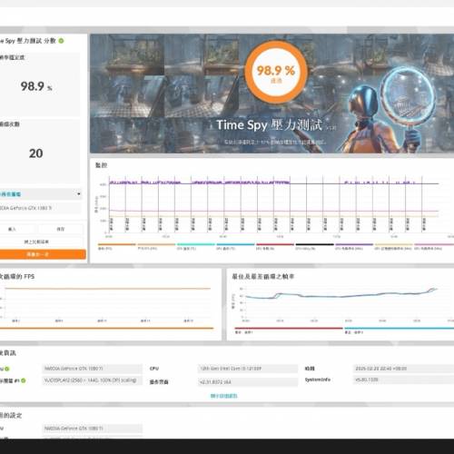Viewport: 454px width, 454px height.
Task: Toggle the blue GPU legend line in the monitoring chart
Action: click(235, 244)
